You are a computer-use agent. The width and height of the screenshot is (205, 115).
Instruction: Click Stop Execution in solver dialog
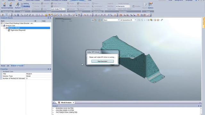click(x=102, y=61)
